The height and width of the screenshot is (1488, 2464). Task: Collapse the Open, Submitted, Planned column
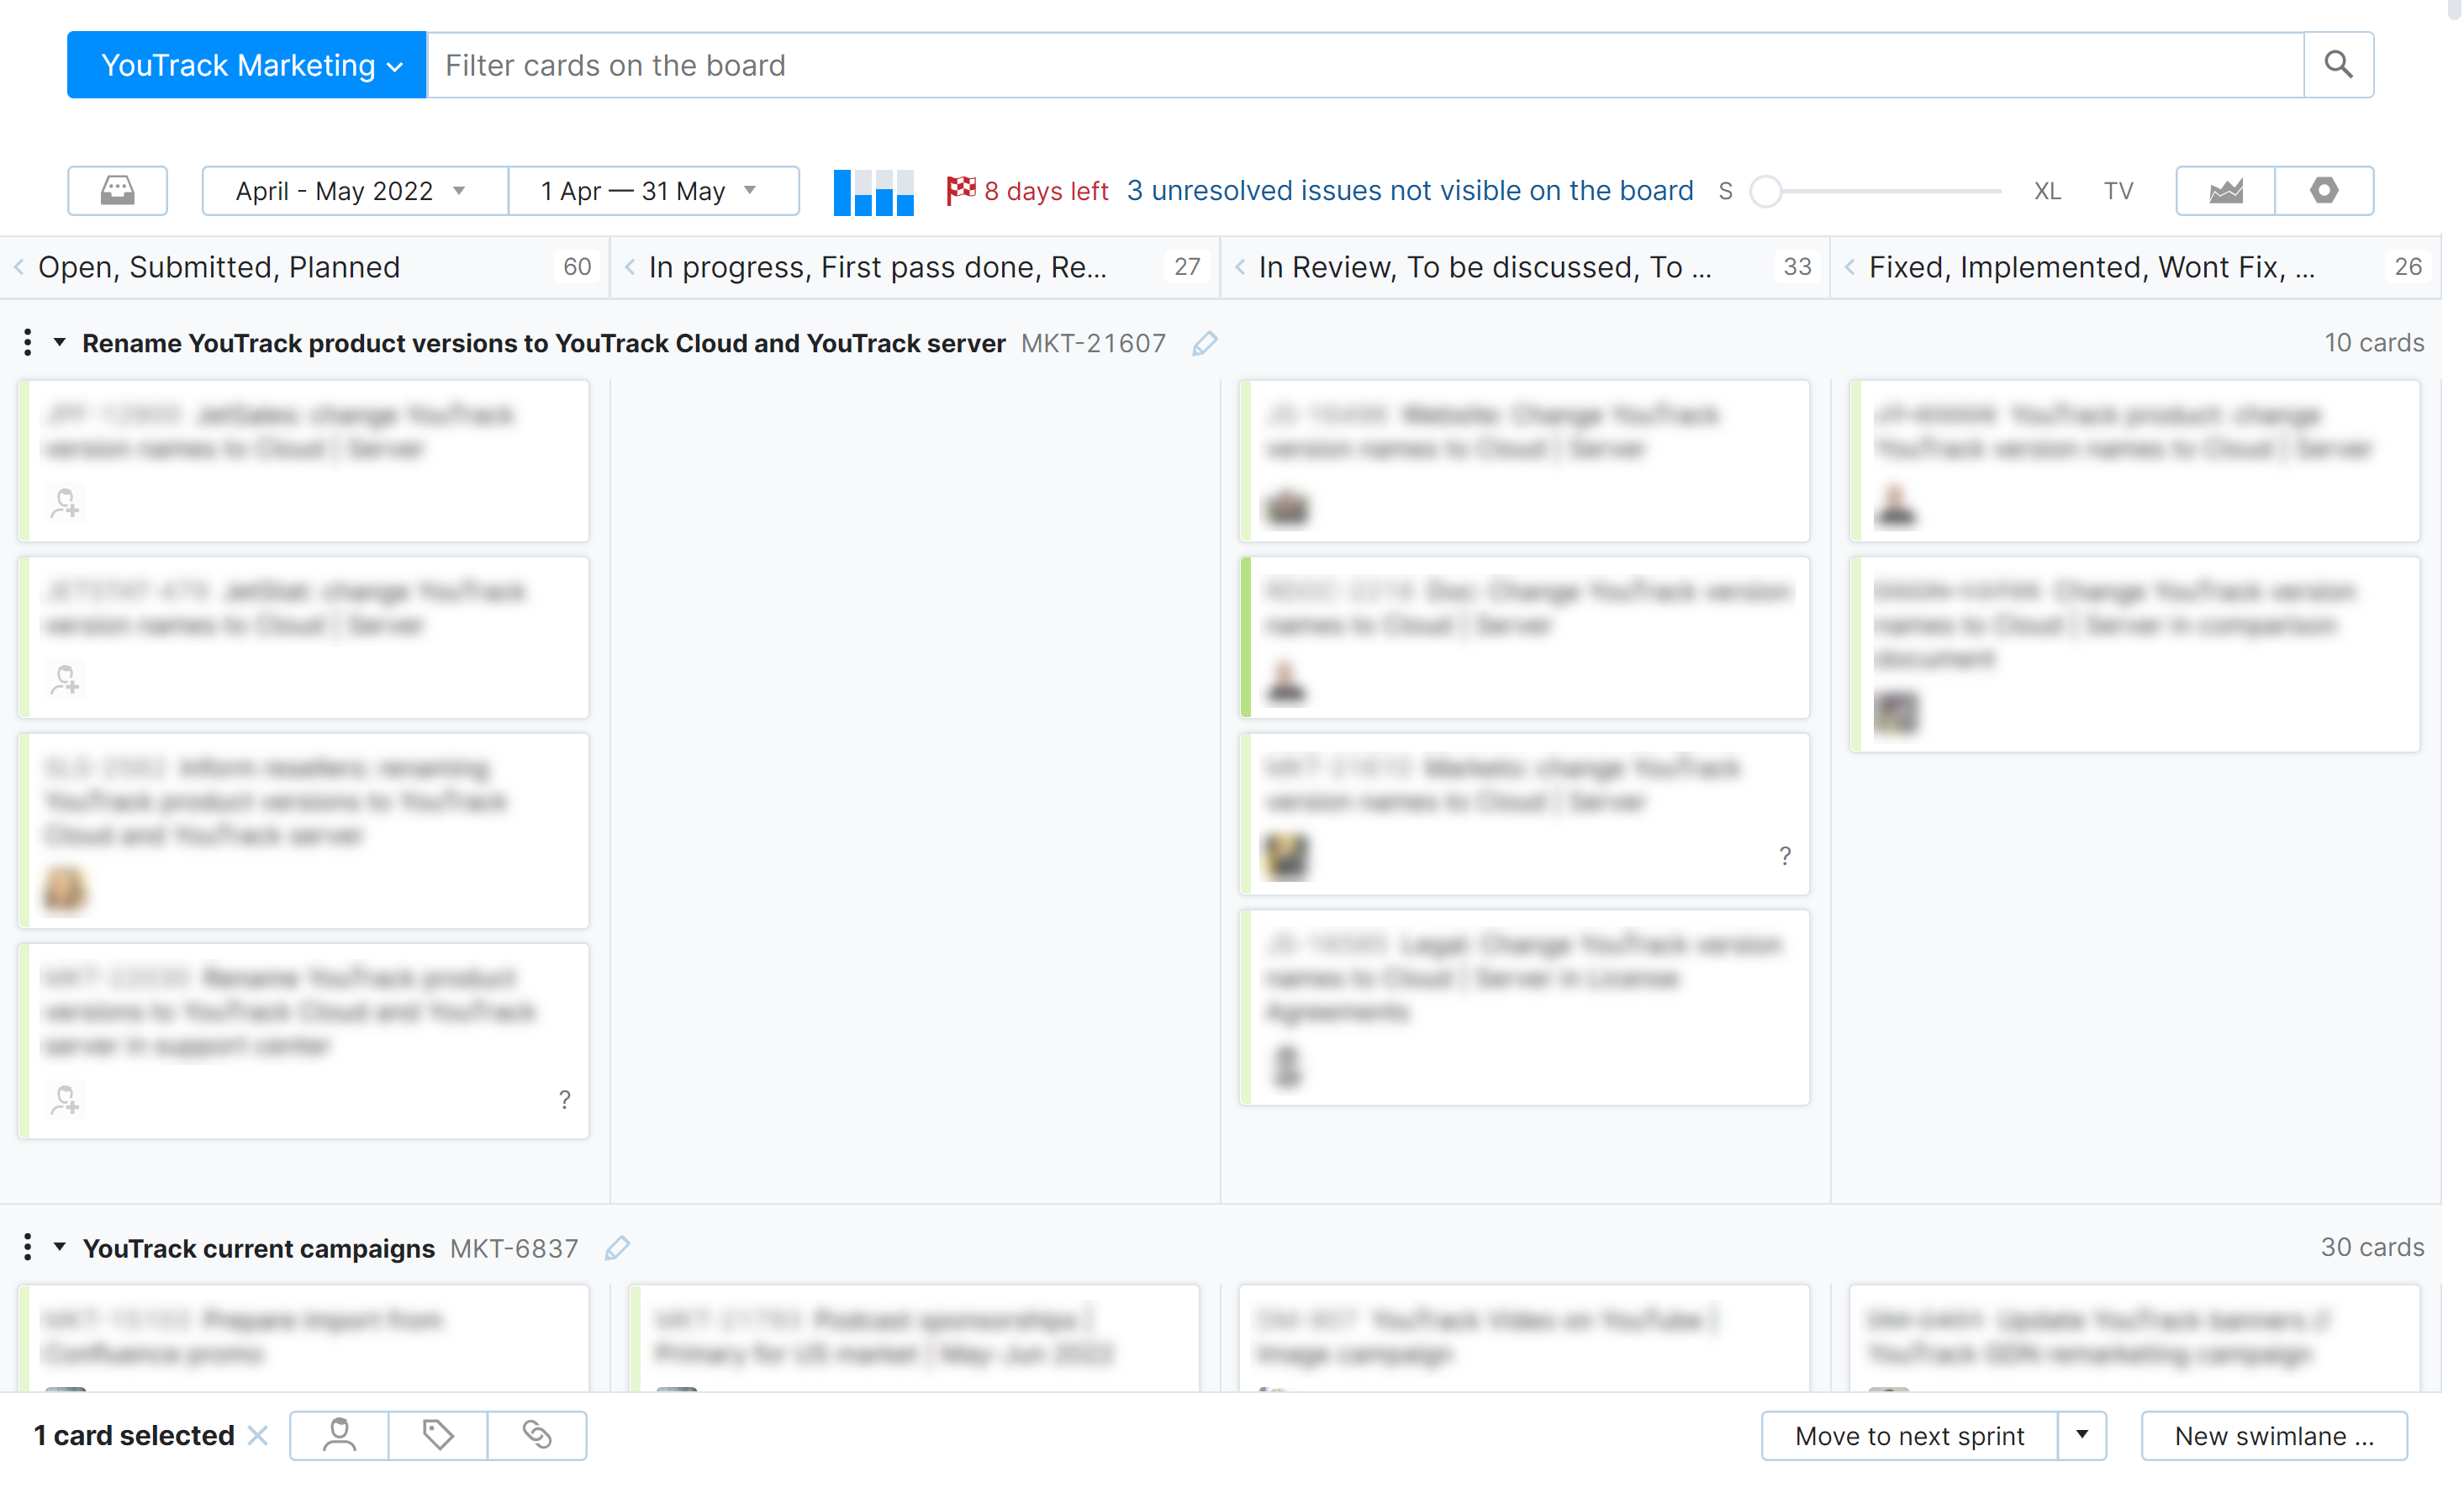19,267
